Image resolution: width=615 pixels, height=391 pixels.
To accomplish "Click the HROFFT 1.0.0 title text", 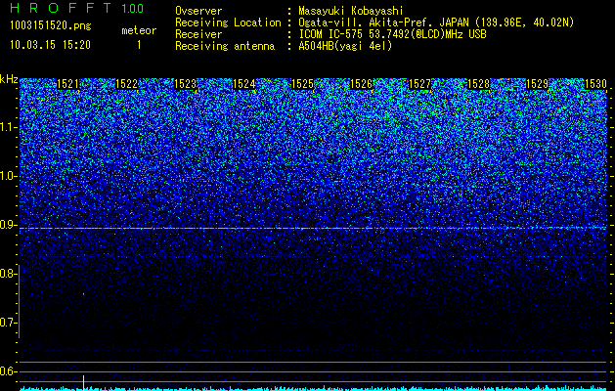I will tap(77, 8).
